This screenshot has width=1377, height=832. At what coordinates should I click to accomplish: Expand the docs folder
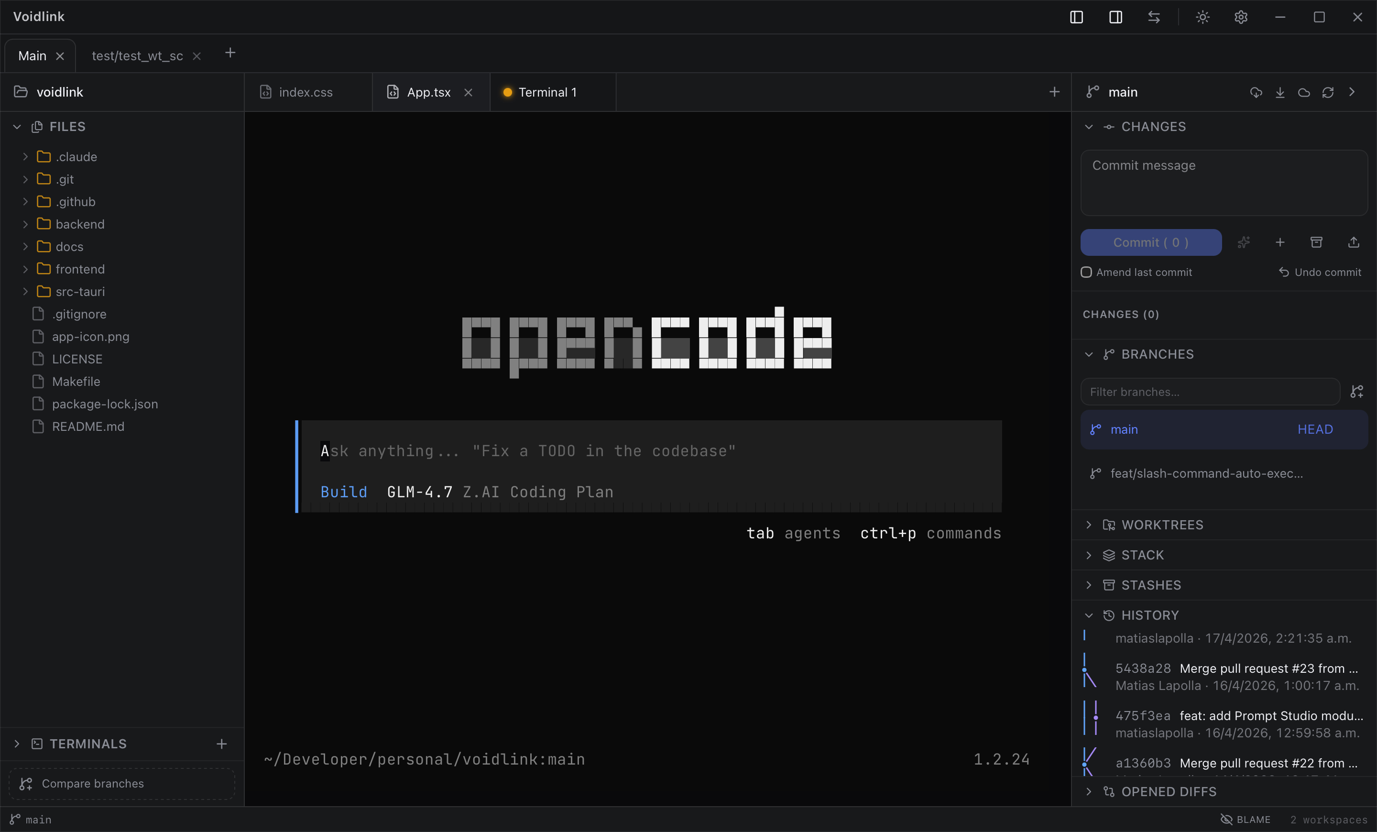(25, 246)
